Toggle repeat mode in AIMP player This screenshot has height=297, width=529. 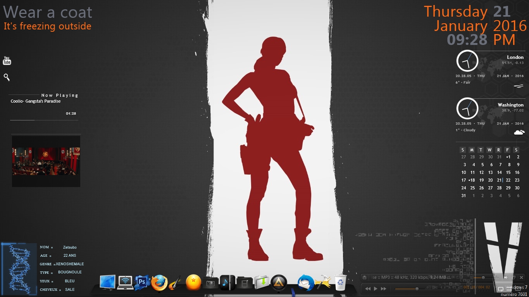coord(501,289)
